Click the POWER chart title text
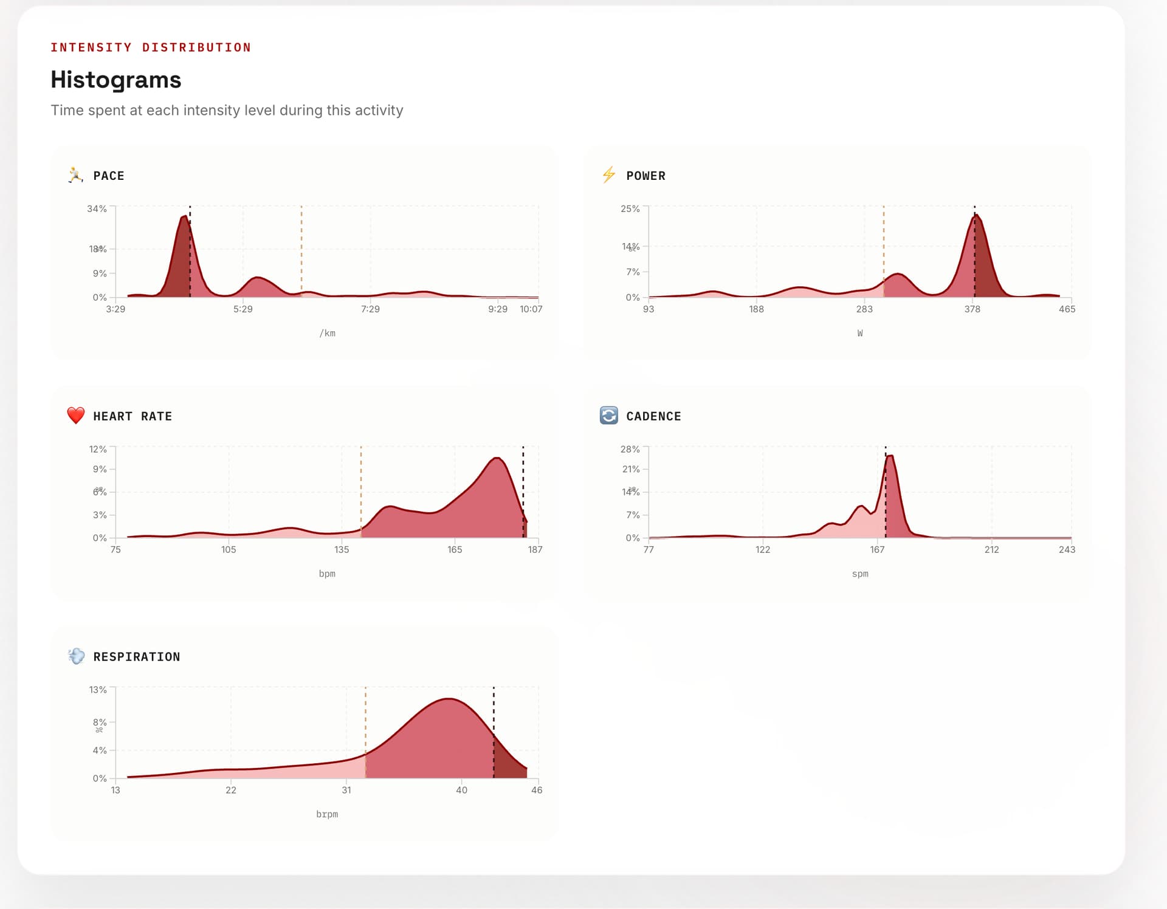The height and width of the screenshot is (909, 1167). (645, 176)
